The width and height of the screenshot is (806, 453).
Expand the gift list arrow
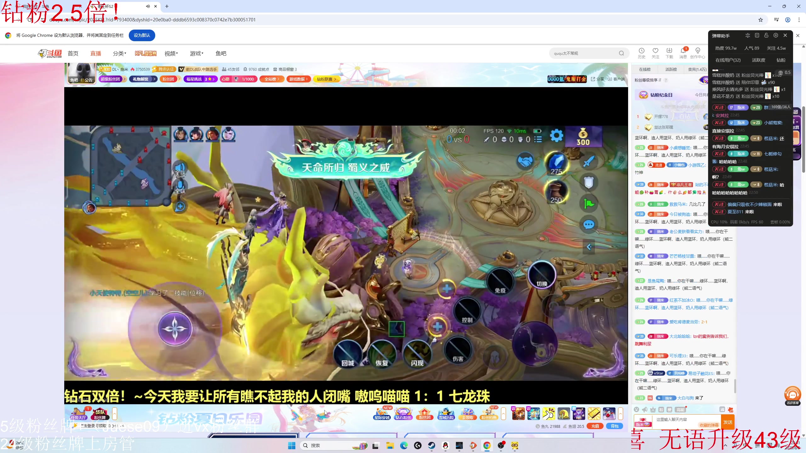point(621,413)
